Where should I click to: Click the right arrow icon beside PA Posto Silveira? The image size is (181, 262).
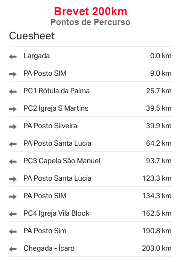tap(13, 126)
